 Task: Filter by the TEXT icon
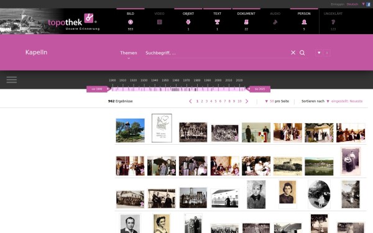(x=217, y=22)
